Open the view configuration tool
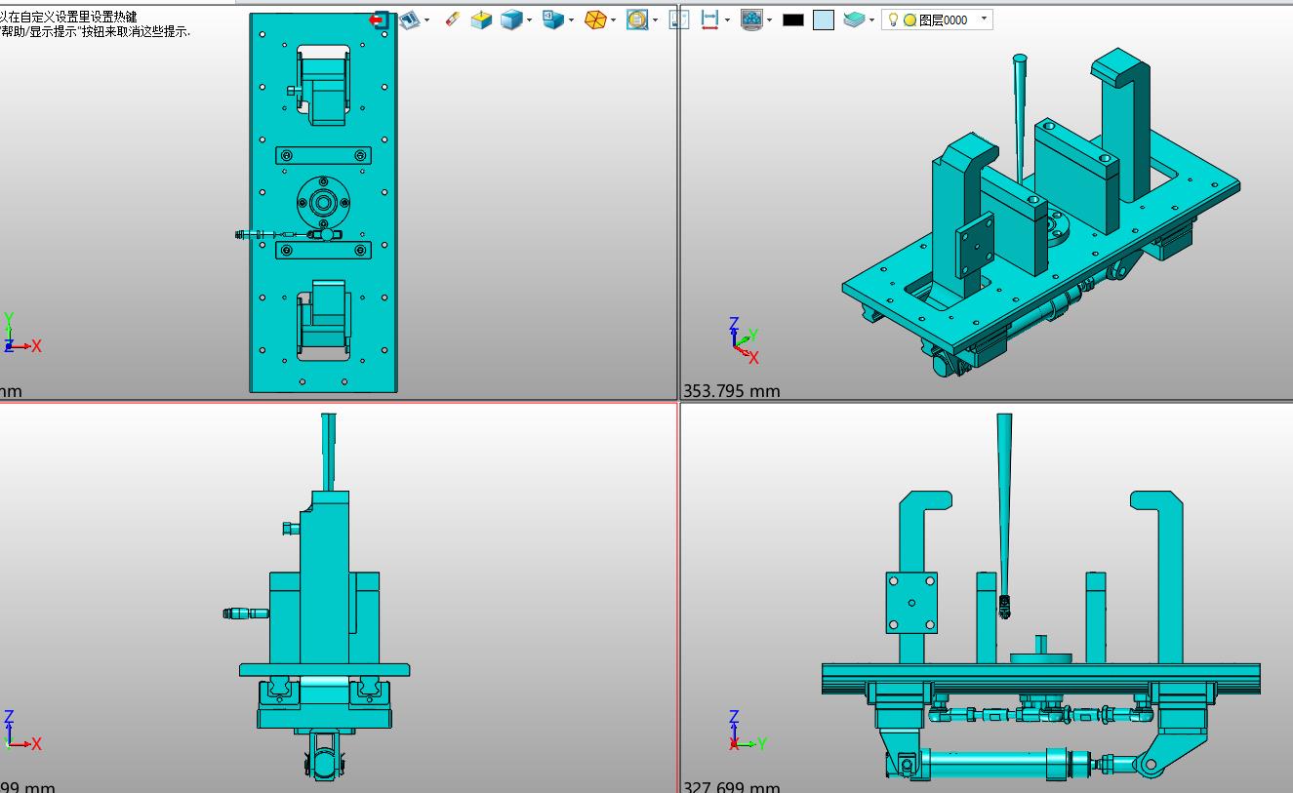 [410, 20]
